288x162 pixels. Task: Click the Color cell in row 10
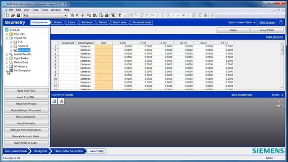pyautogui.click(x=103, y=79)
